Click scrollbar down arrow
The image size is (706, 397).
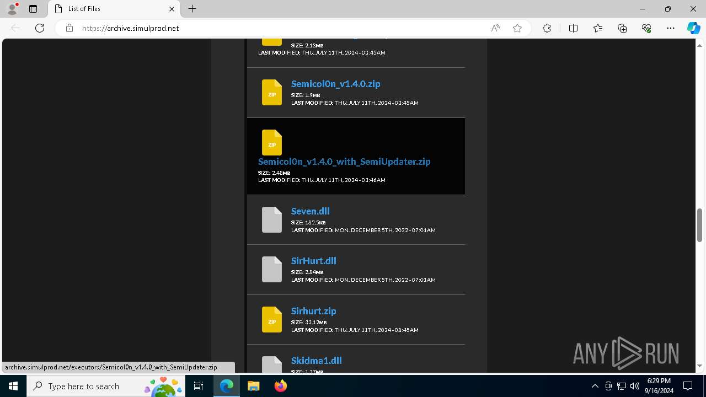[x=699, y=366]
